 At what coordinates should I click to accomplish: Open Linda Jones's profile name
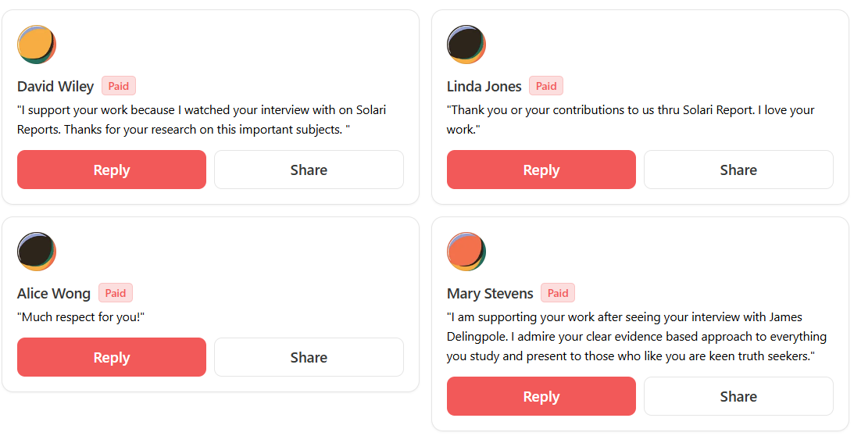click(x=484, y=86)
